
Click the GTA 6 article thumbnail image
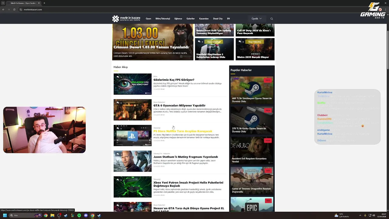point(133,110)
